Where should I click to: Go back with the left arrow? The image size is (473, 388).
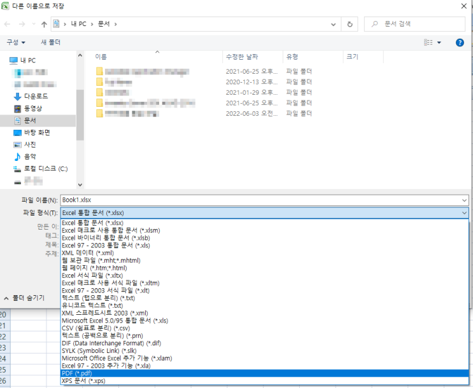7,24
